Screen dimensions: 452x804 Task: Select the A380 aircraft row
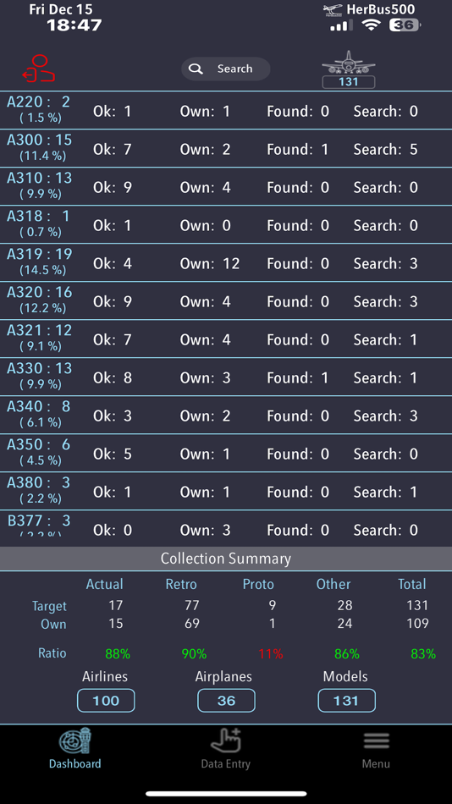tap(226, 491)
